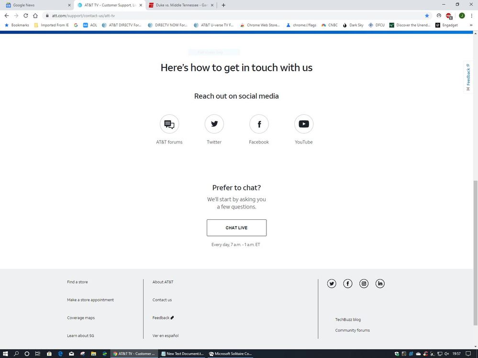Screen dimensions: 478x358
Task: Switch language via Ver en español
Action: [x=166, y=336]
